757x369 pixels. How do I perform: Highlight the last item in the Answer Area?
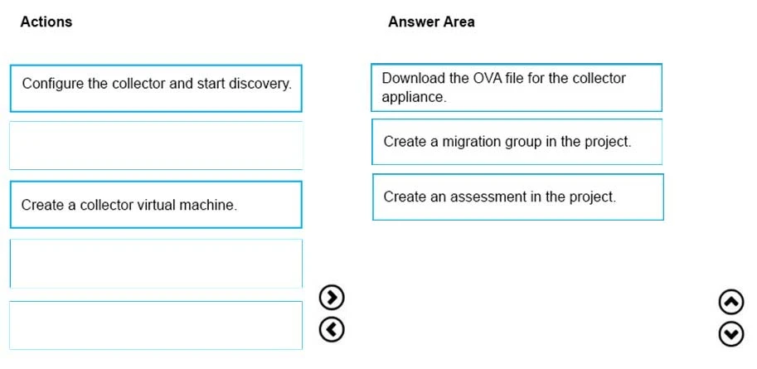pyautogui.click(x=517, y=197)
